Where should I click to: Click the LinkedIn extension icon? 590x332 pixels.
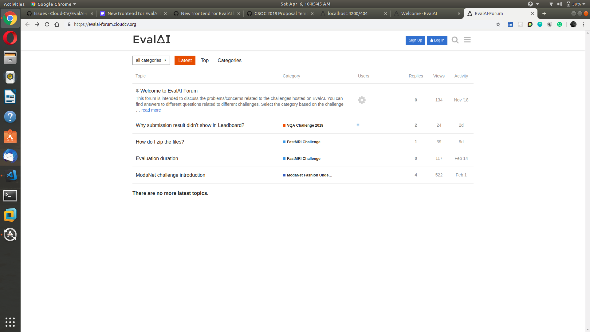(x=510, y=24)
